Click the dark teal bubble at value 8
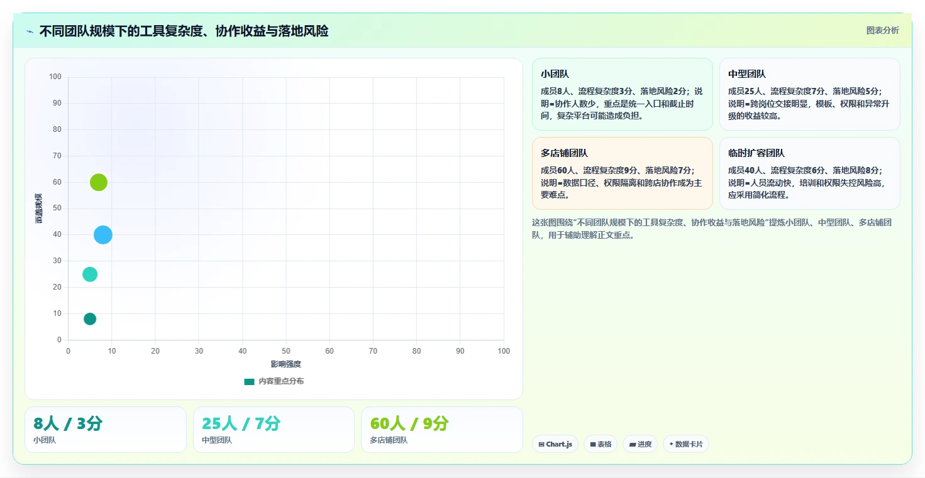This screenshot has height=478, width=925. [90, 319]
